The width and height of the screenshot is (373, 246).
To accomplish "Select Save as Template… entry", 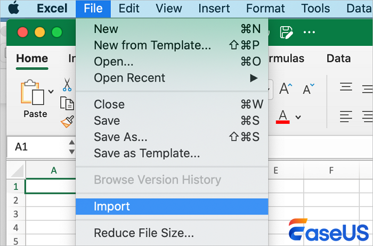I will (172, 153).
